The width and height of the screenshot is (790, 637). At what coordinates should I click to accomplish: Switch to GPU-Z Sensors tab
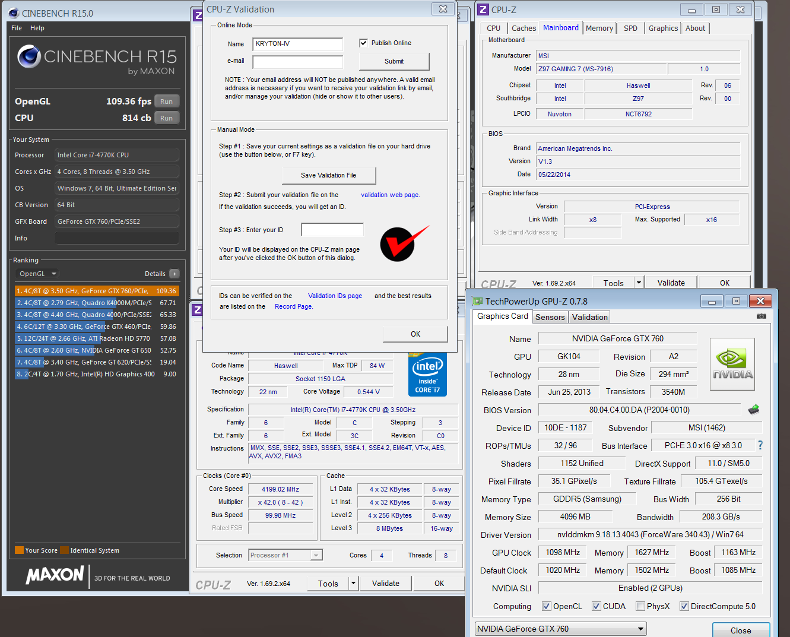pos(550,317)
